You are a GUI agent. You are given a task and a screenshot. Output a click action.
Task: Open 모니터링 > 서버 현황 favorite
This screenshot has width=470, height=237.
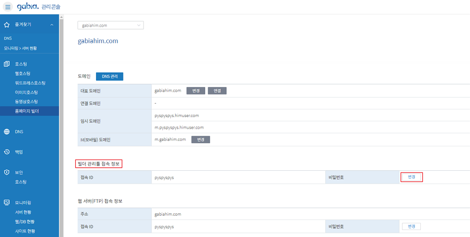click(x=20, y=48)
